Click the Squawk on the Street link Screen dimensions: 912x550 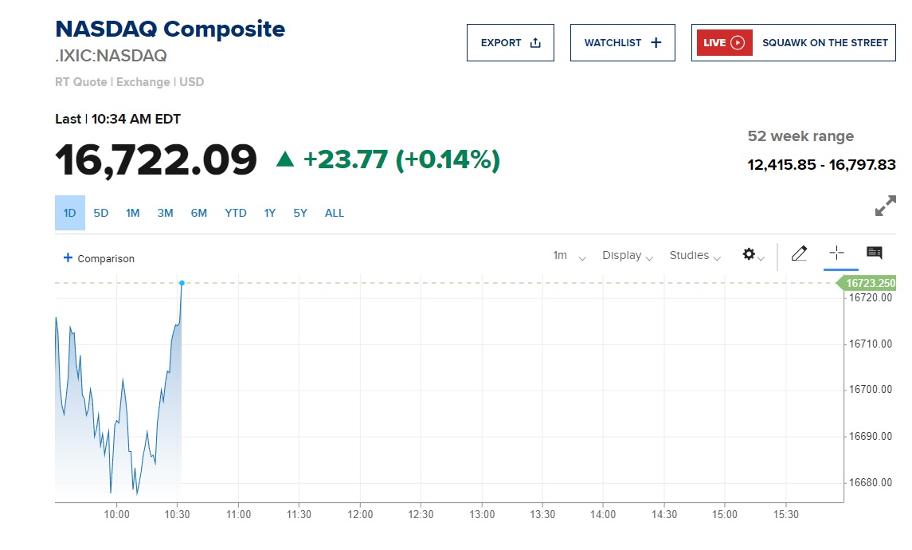pyautogui.click(x=824, y=43)
